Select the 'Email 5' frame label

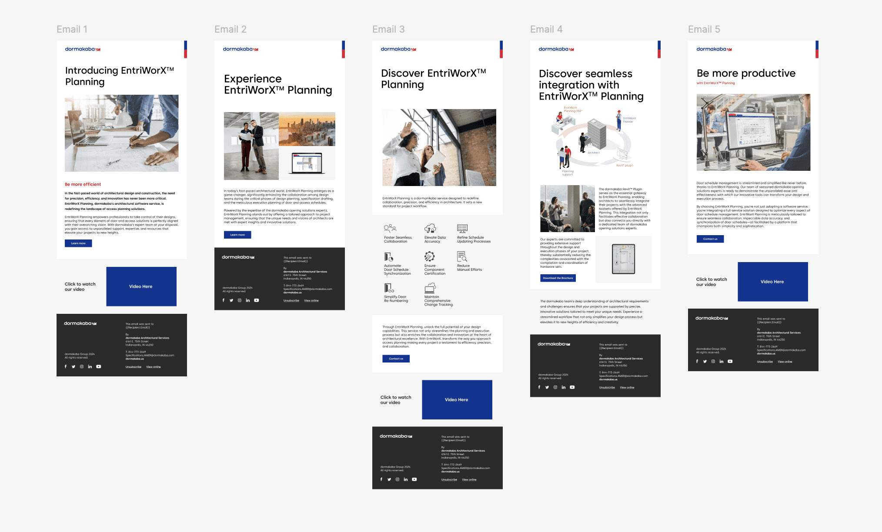(x=704, y=29)
